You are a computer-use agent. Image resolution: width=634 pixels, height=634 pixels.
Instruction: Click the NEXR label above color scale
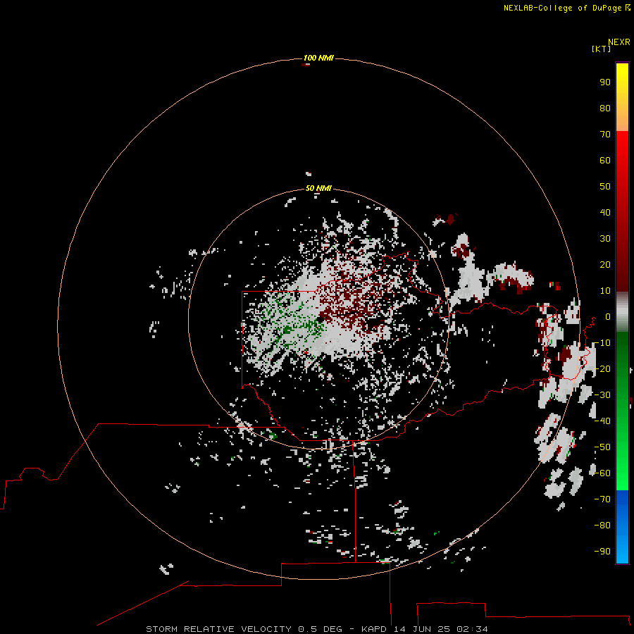tap(619, 42)
